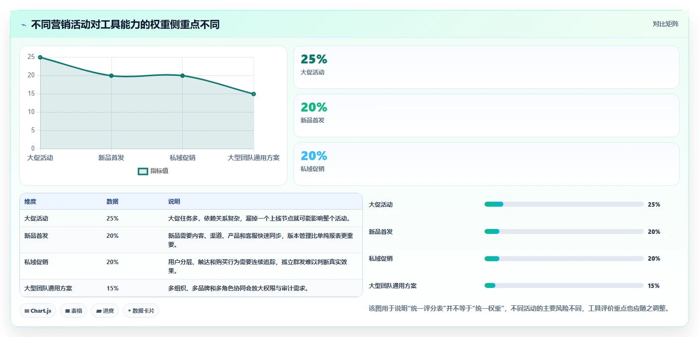The image size is (699, 337).
Task: Click the 表格 tag chip
Action: pos(73,311)
